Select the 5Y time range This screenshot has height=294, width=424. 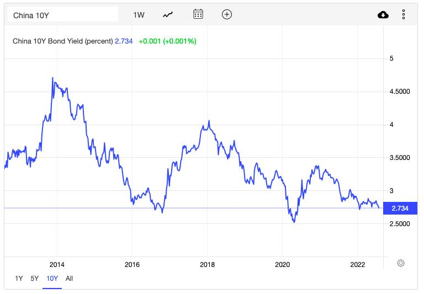click(x=34, y=279)
